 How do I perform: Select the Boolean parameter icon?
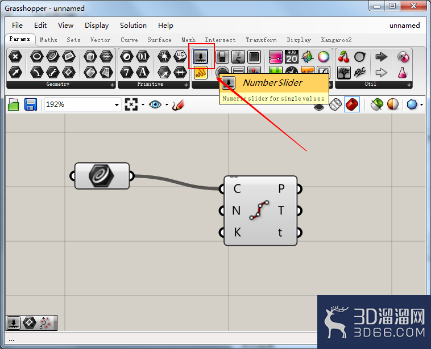coord(127,57)
